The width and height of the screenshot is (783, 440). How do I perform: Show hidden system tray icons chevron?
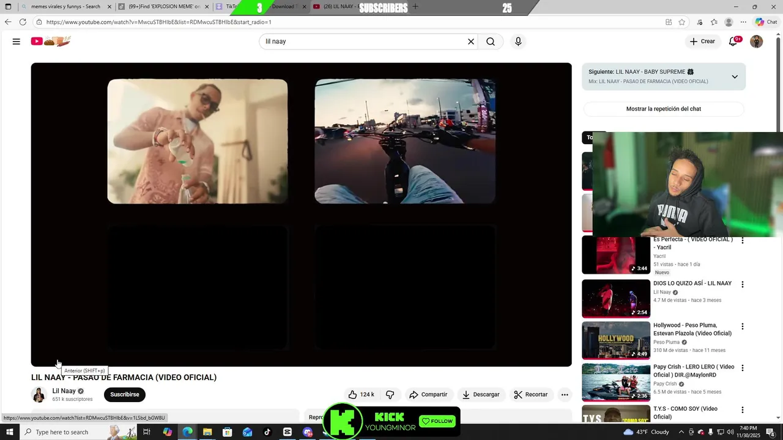681,432
